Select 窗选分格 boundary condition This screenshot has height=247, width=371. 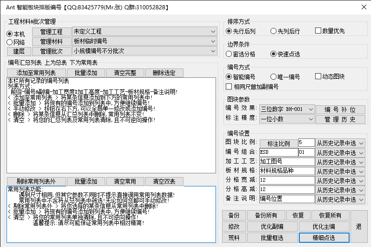tap(229, 54)
